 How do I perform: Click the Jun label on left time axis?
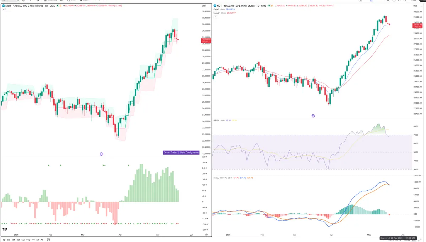tap(191, 235)
